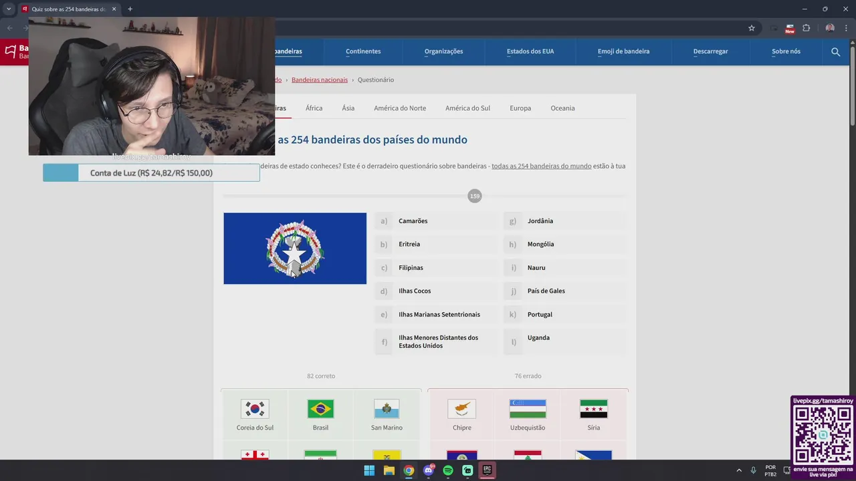The width and height of the screenshot is (856, 481).
Task: Choose answer k) Portugal
Action: (565, 315)
